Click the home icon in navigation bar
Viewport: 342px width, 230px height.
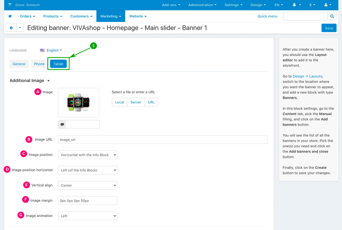click(10, 16)
